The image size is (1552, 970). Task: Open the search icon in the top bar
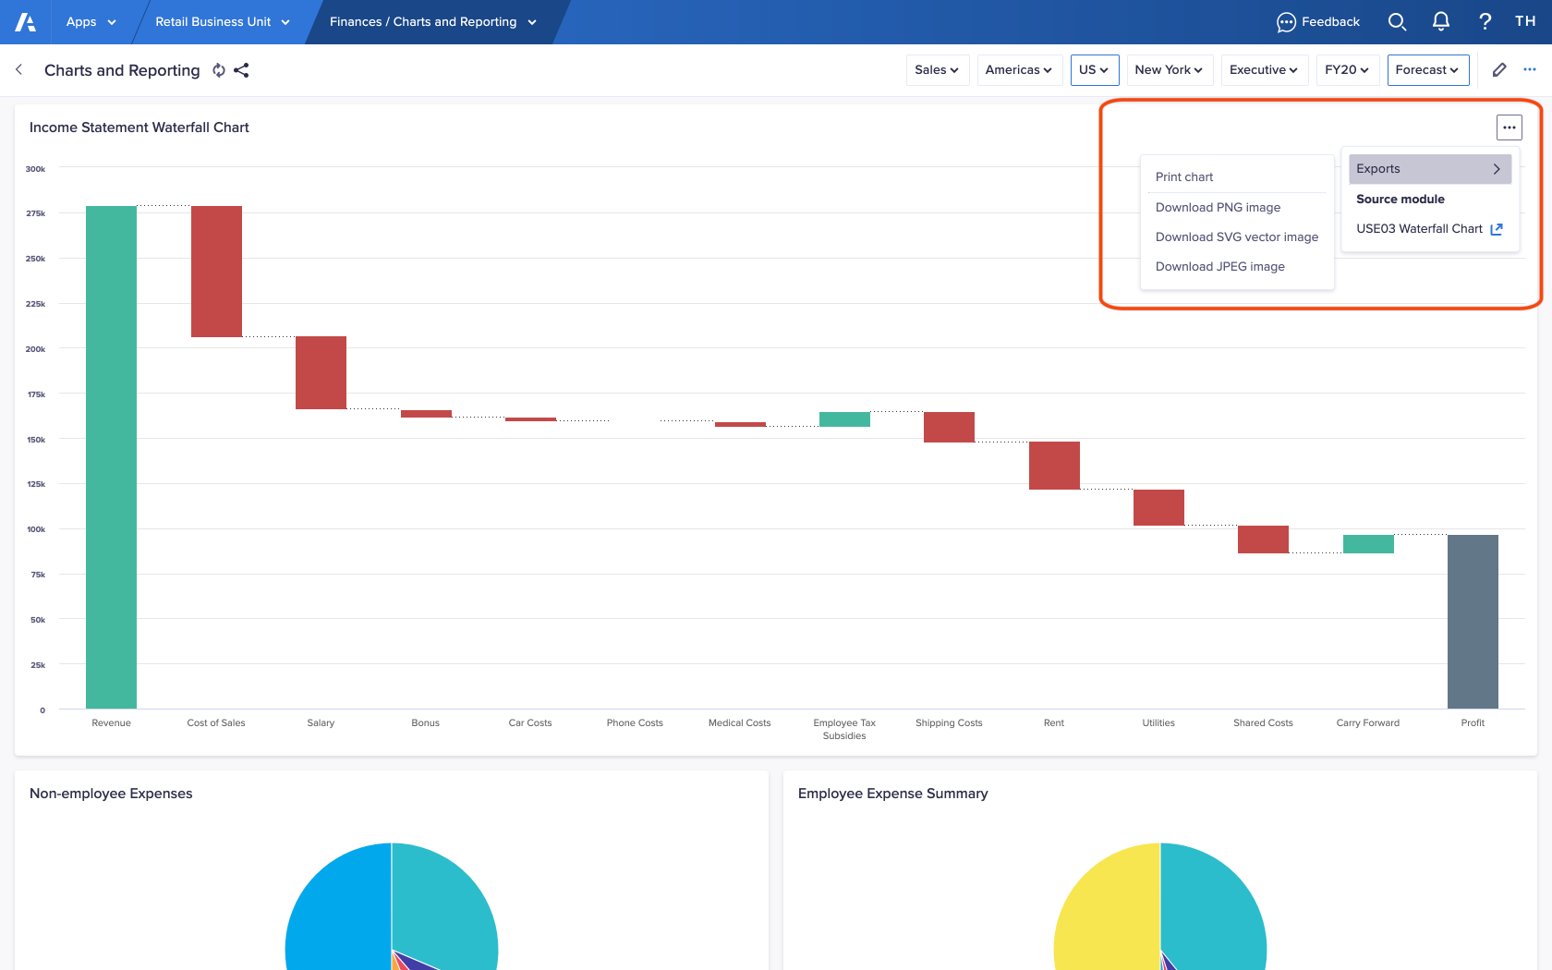pyautogui.click(x=1397, y=21)
